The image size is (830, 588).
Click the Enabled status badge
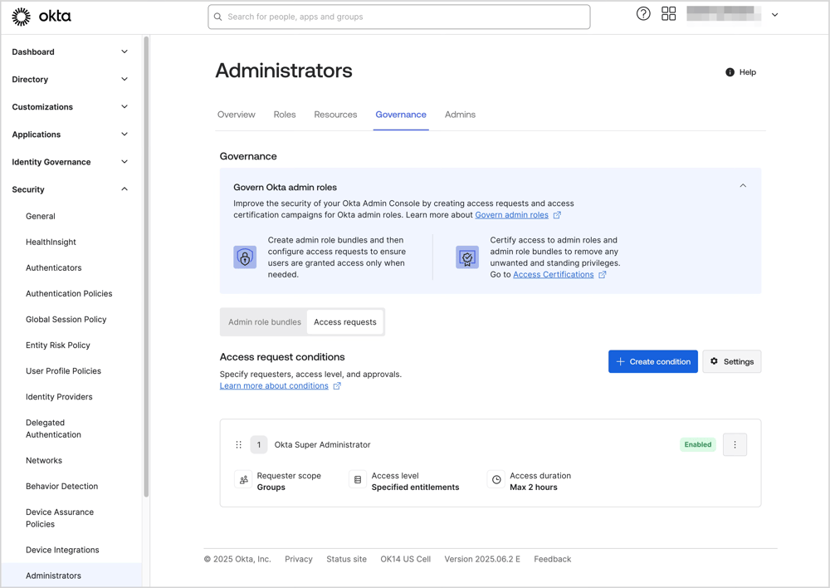(698, 445)
